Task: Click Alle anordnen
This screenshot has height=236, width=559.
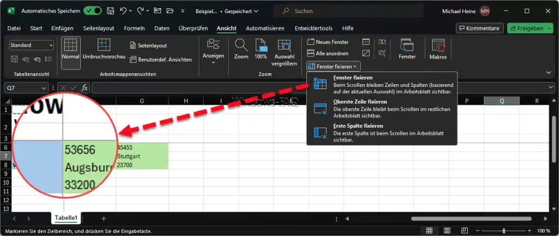Action: [x=328, y=54]
